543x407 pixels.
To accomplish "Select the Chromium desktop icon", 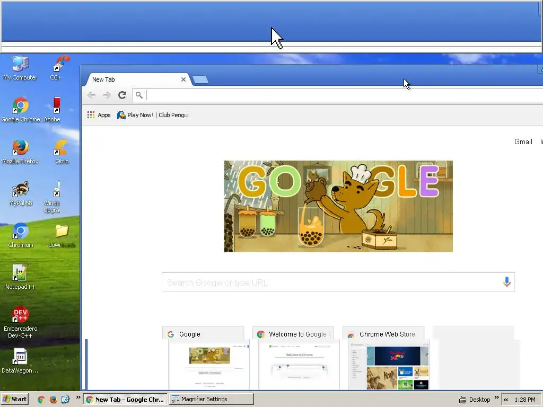I will point(21,235).
